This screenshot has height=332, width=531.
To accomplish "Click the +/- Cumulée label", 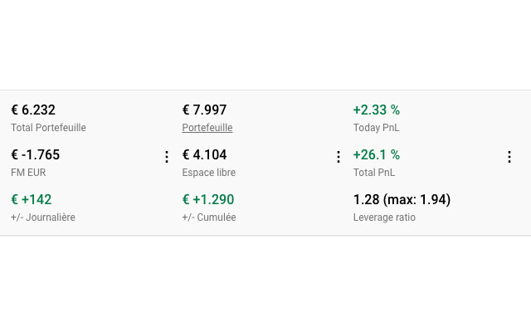I will tap(209, 217).
